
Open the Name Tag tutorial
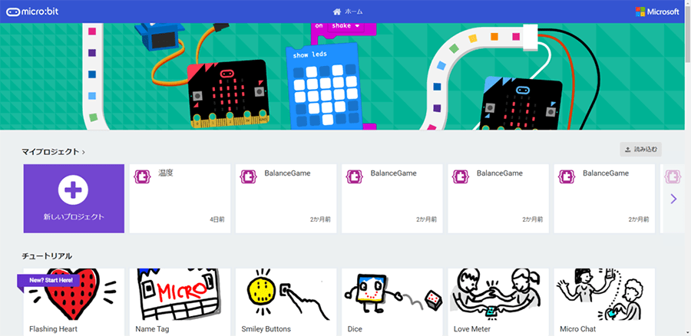click(180, 302)
